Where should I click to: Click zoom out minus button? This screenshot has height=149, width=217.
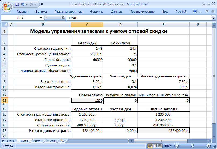click(x=177, y=146)
